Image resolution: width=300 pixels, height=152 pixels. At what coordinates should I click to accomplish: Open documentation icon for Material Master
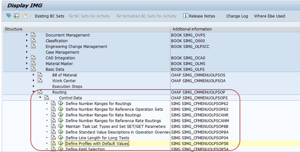34,64
